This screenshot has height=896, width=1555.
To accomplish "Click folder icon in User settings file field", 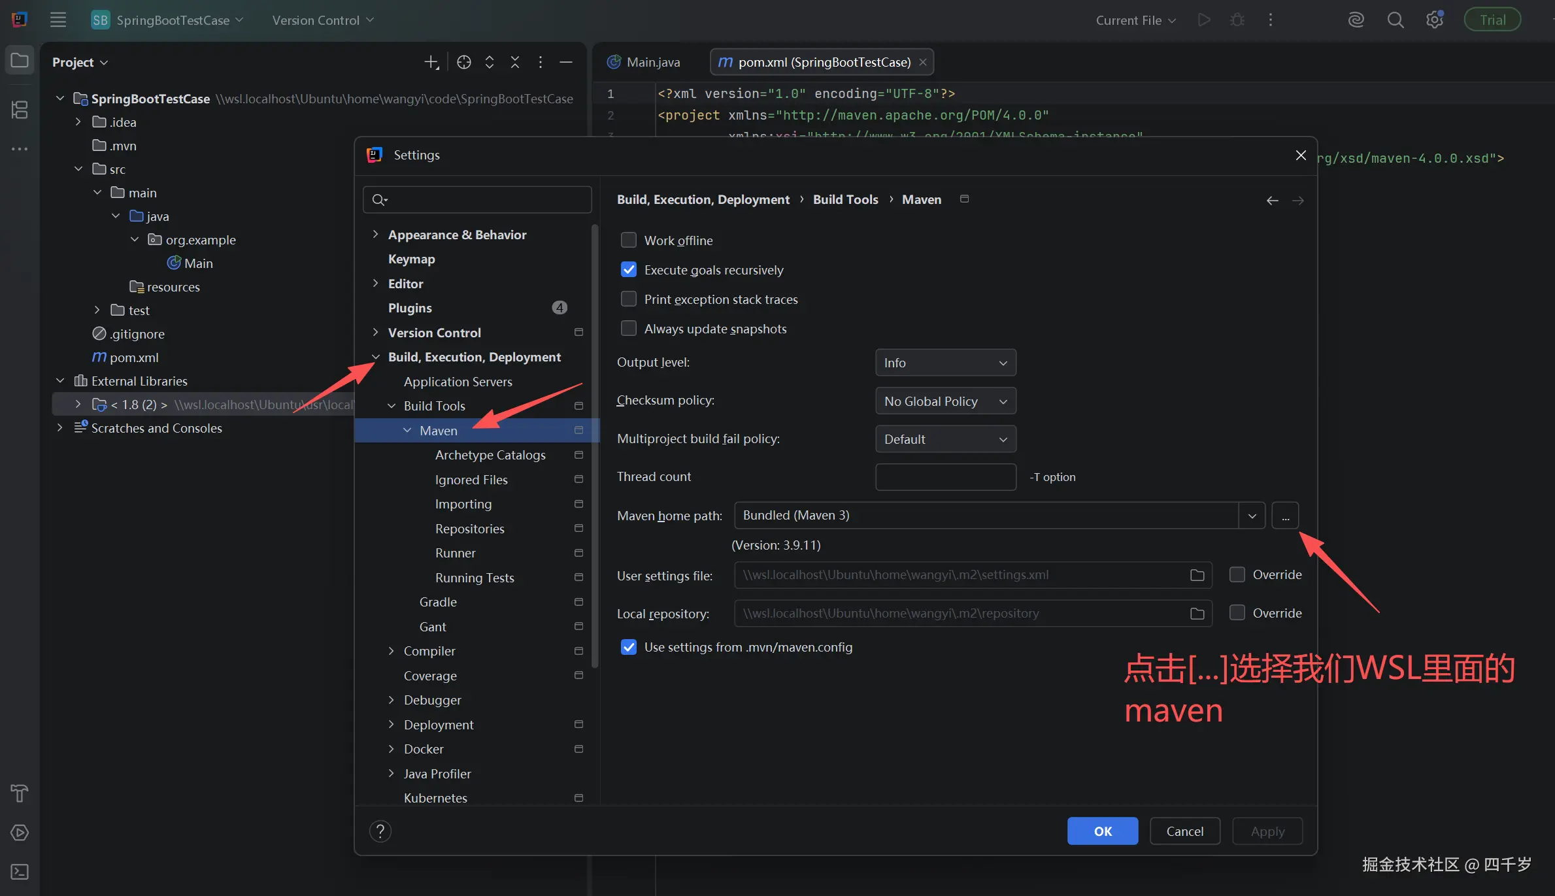I will point(1197,575).
